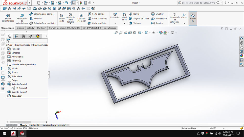Viewport: 244px width, 137px height.
Task: Click the Vaciado shell icon
Action: (x=130, y=23)
